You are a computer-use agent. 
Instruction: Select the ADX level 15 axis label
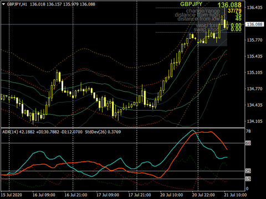(248, 179)
